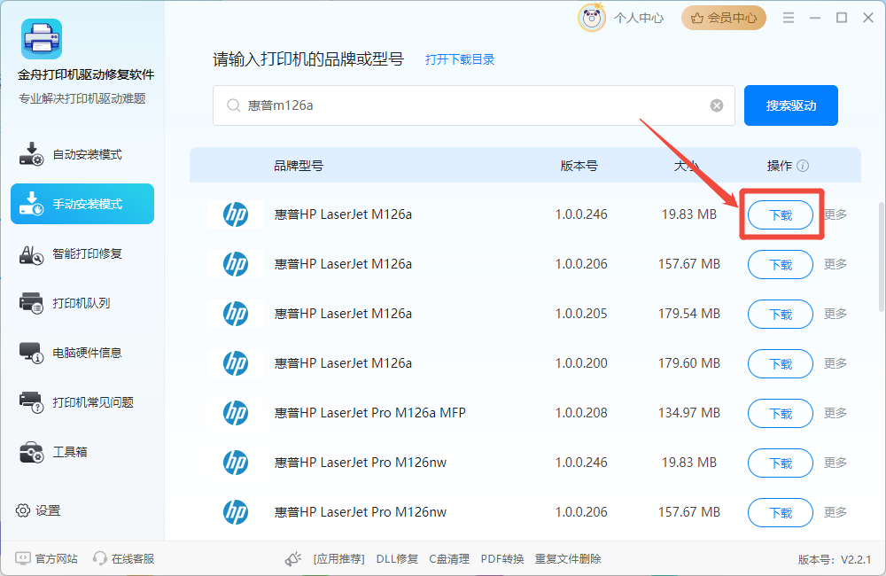886x576 pixels.
Task: Click 更多 for version 1.0.0.246 M126a
Action: coord(835,214)
